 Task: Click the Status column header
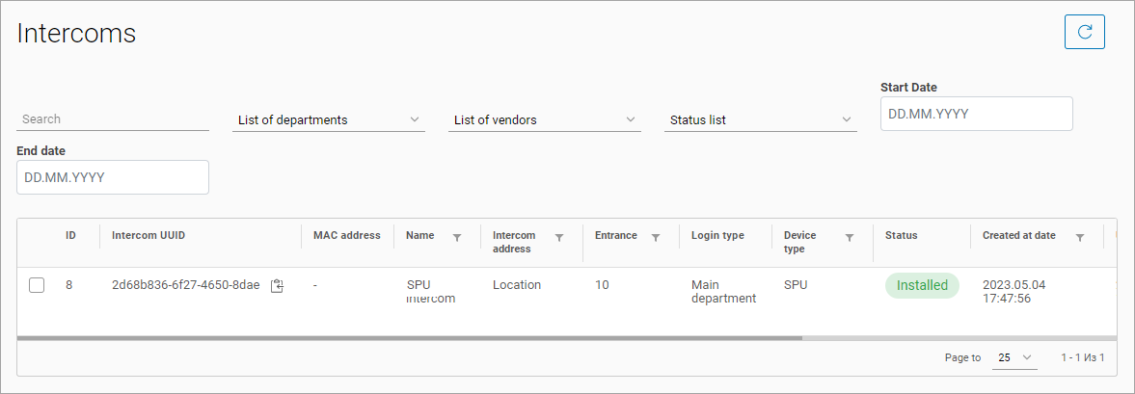(901, 235)
